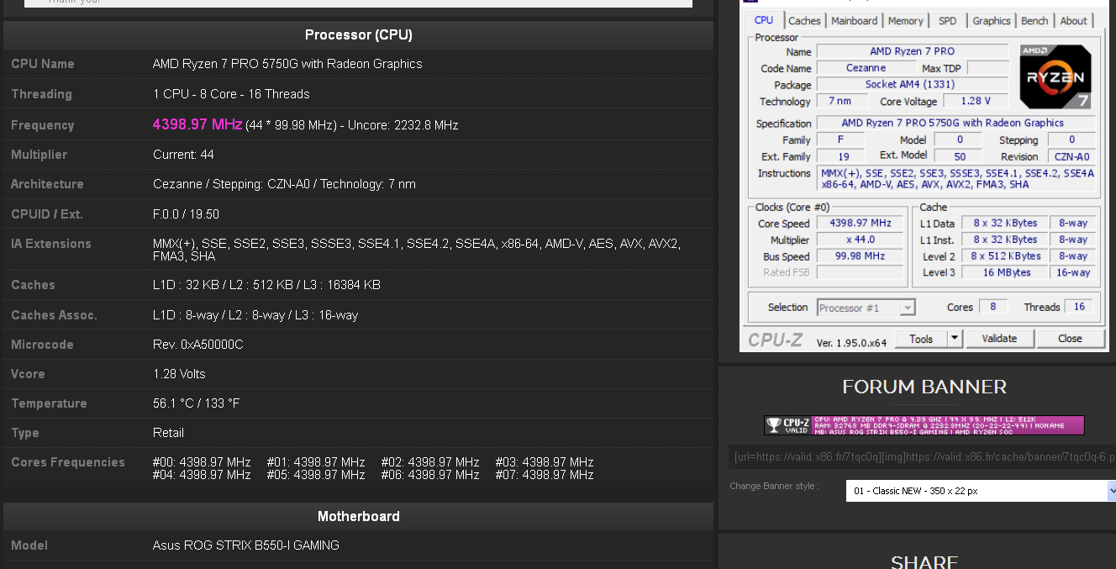
Task: Click the pink 4398.97 MHz frequency value
Action: [197, 124]
